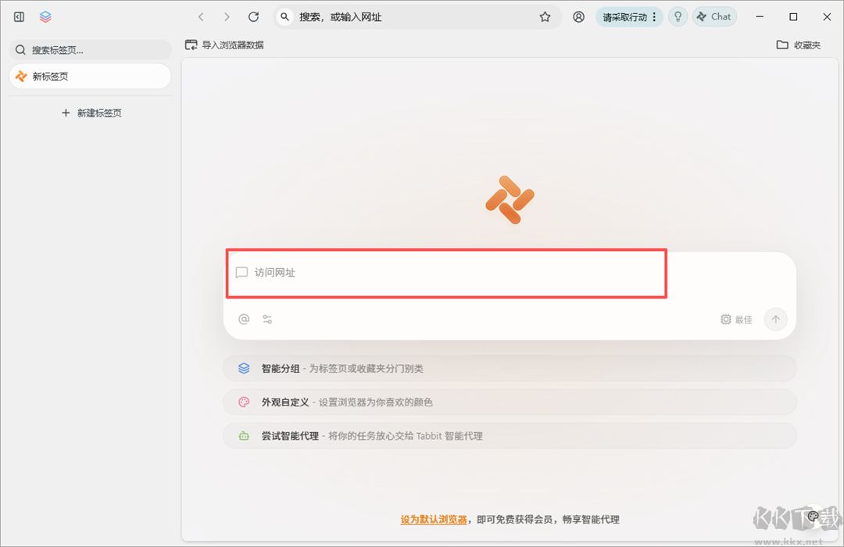Choose the 外观自定义 suggestion
The image size is (844, 547).
click(510, 402)
